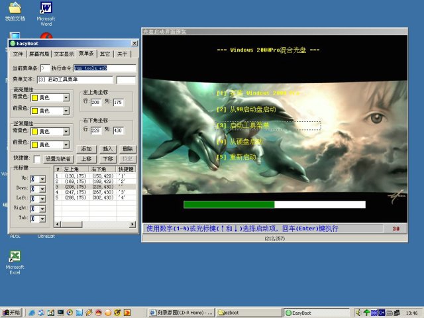Screen dimensions: 424x318
Task: Click the list's right scroll arrow
Action: coord(132,224)
